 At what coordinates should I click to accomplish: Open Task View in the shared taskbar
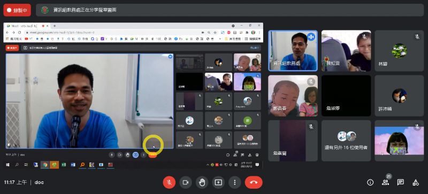(26, 165)
